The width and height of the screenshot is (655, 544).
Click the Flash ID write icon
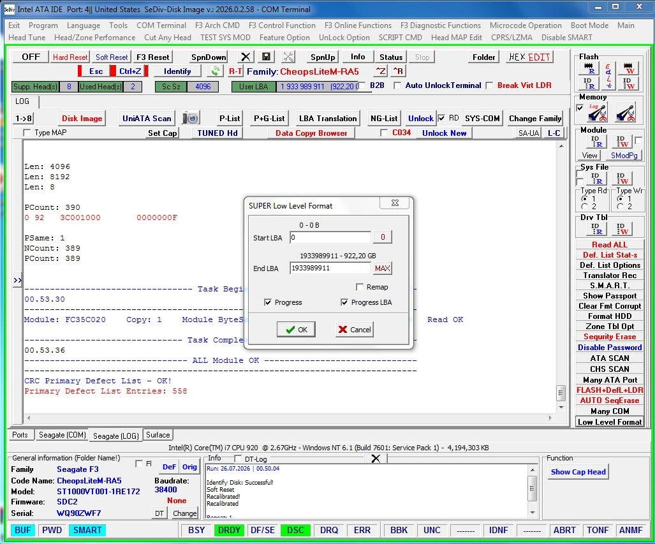(x=628, y=83)
